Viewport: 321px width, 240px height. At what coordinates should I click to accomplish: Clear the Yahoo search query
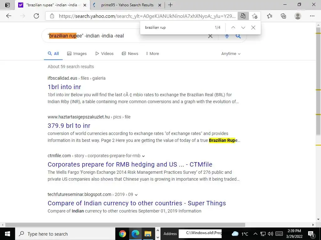coord(210,36)
